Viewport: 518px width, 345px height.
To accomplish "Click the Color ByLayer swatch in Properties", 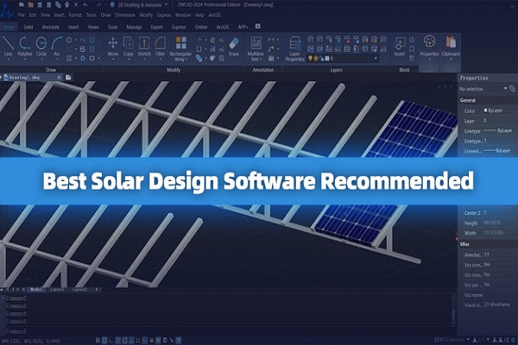I will (485, 110).
